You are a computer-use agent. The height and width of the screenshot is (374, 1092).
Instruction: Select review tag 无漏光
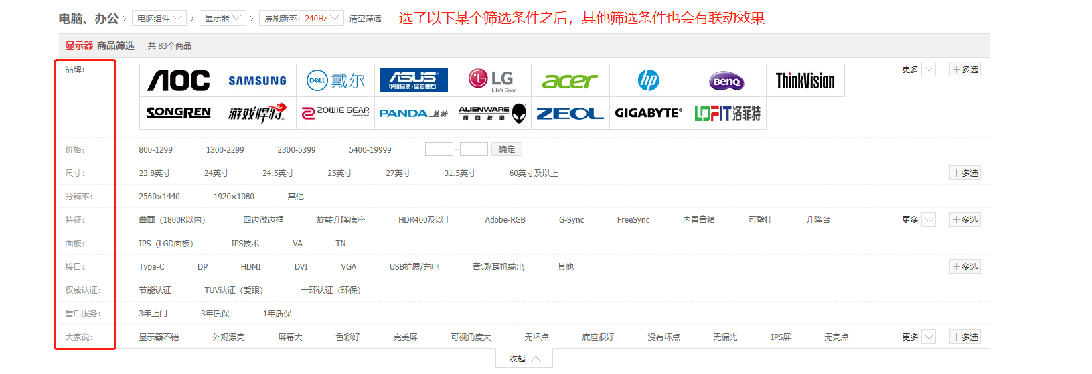pyautogui.click(x=725, y=337)
